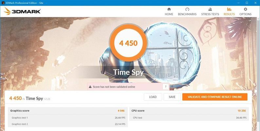260x131 pixels.
Task: Click the 3DMark logo
Action: click(x=22, y=11)
